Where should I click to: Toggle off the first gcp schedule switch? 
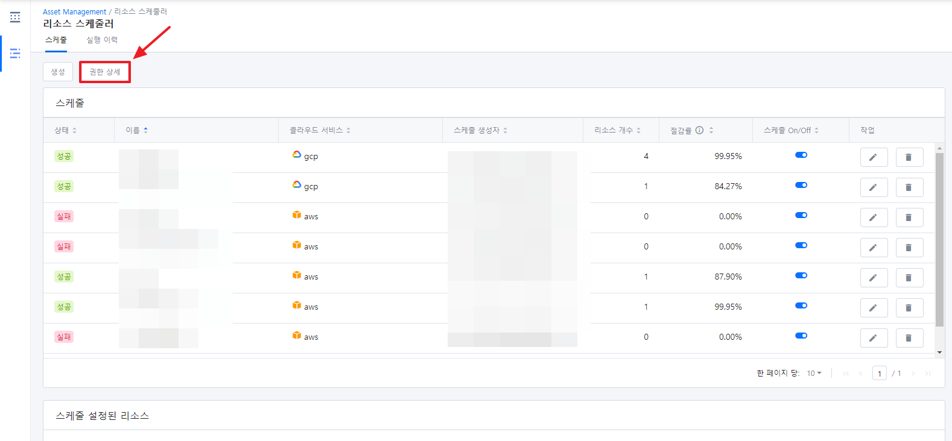tap(801, 155)
